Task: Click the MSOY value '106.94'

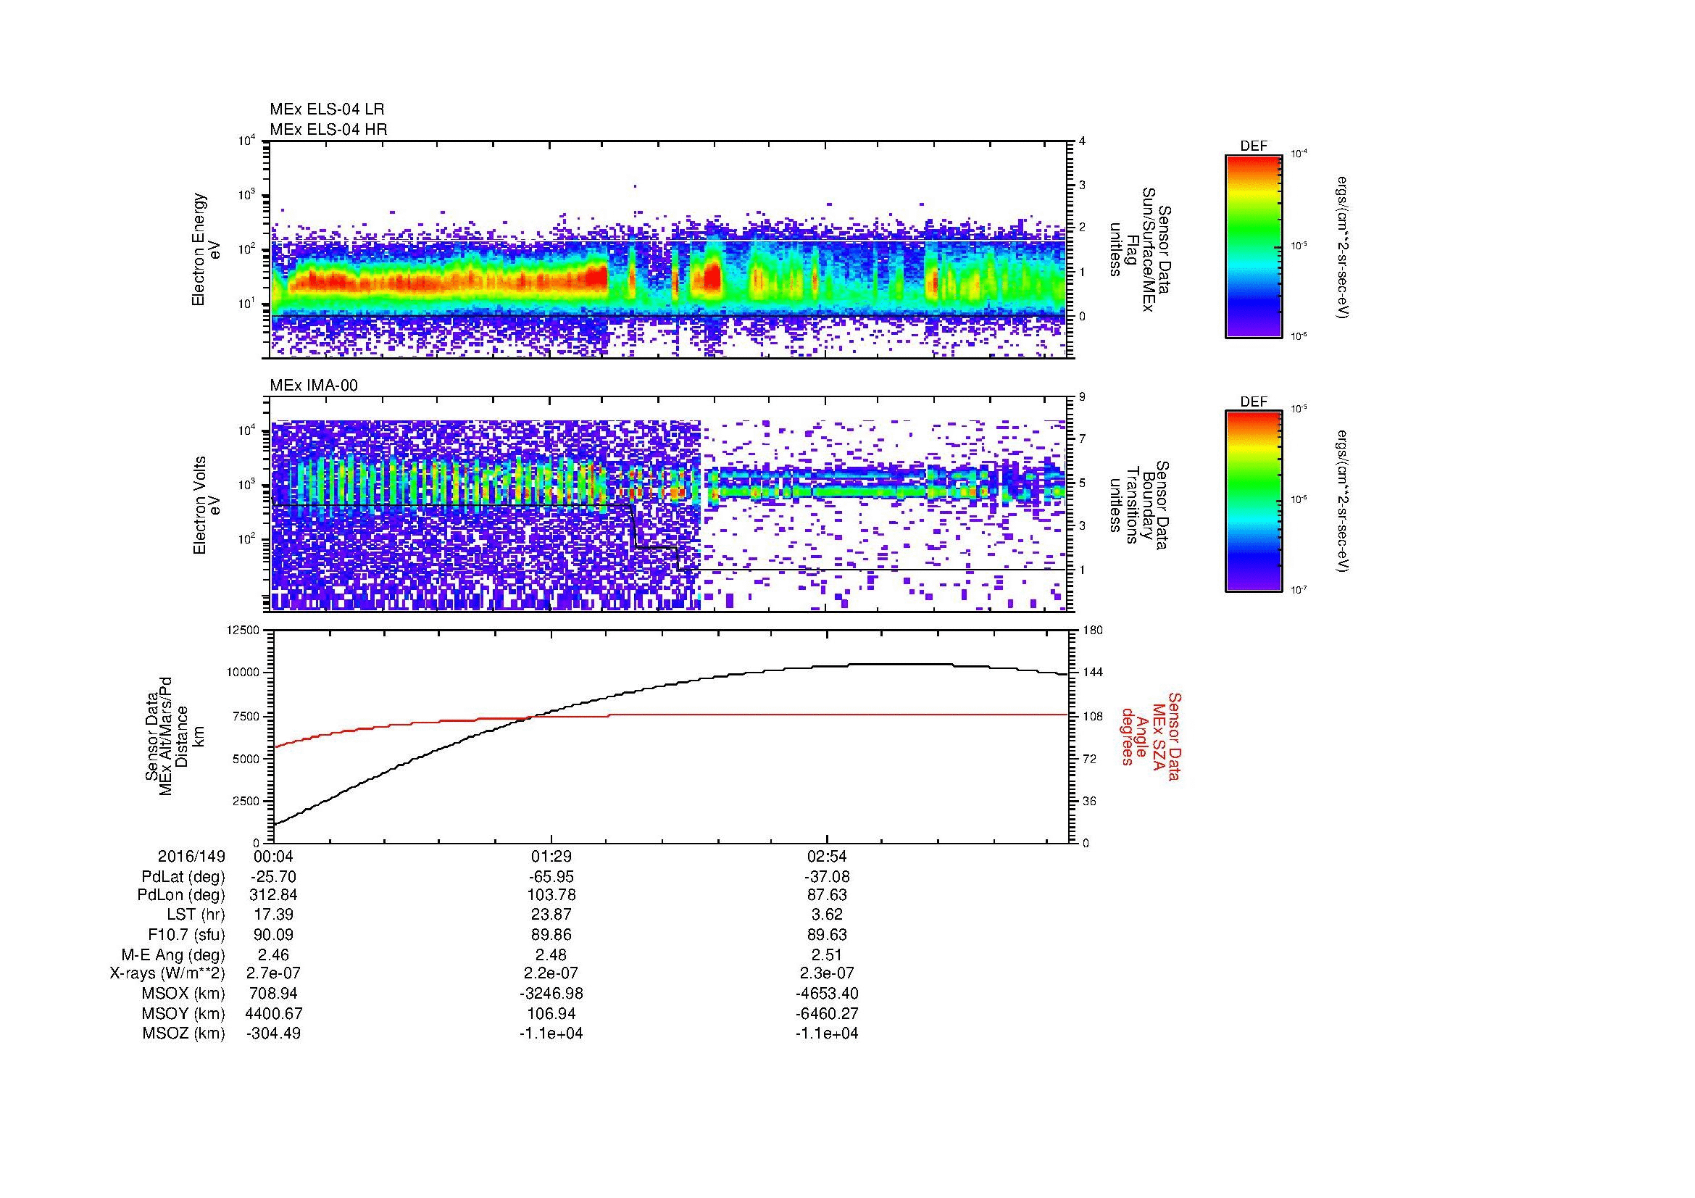Action: [x=551, y=1013]
